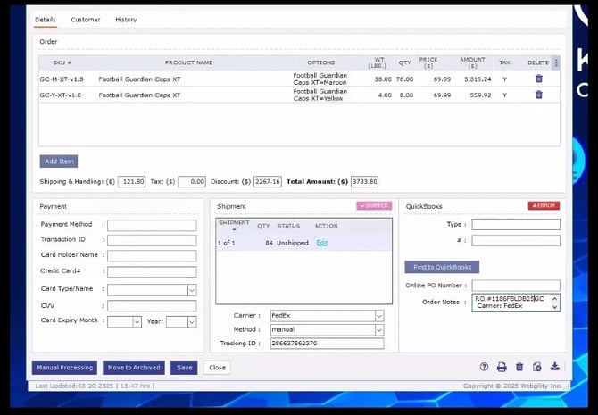Print the order using the printer icon
Viewport: 598px width, 415px height.
point(502,367)
